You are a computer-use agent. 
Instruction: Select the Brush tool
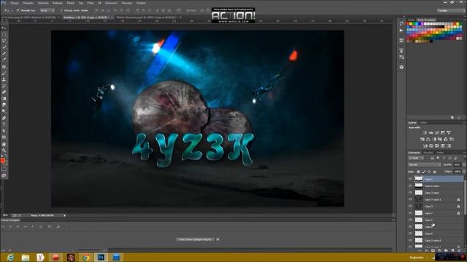[x=4, y=73]
